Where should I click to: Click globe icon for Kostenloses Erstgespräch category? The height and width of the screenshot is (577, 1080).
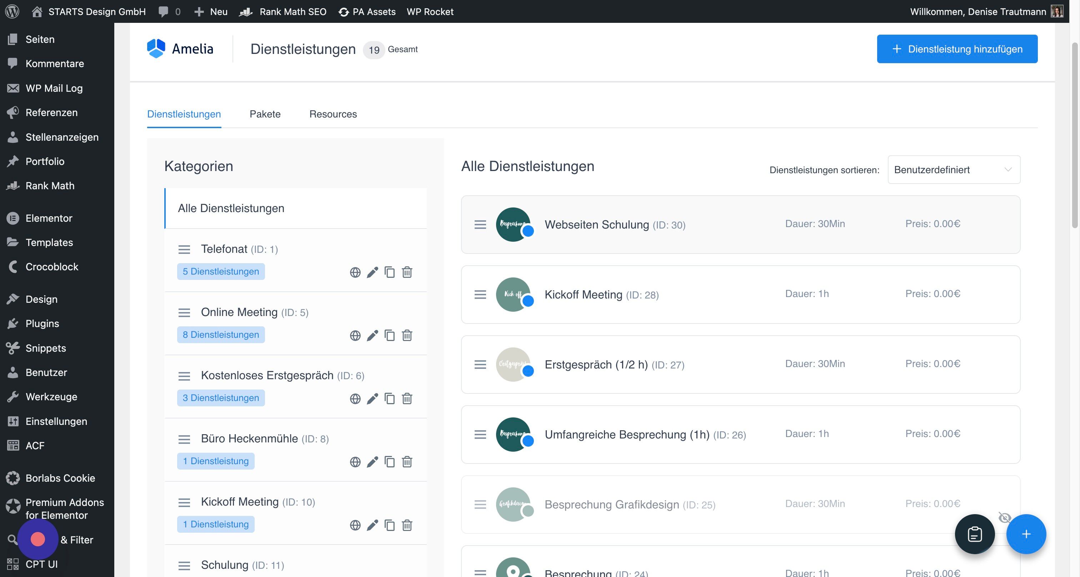click(x=355, y=399)
